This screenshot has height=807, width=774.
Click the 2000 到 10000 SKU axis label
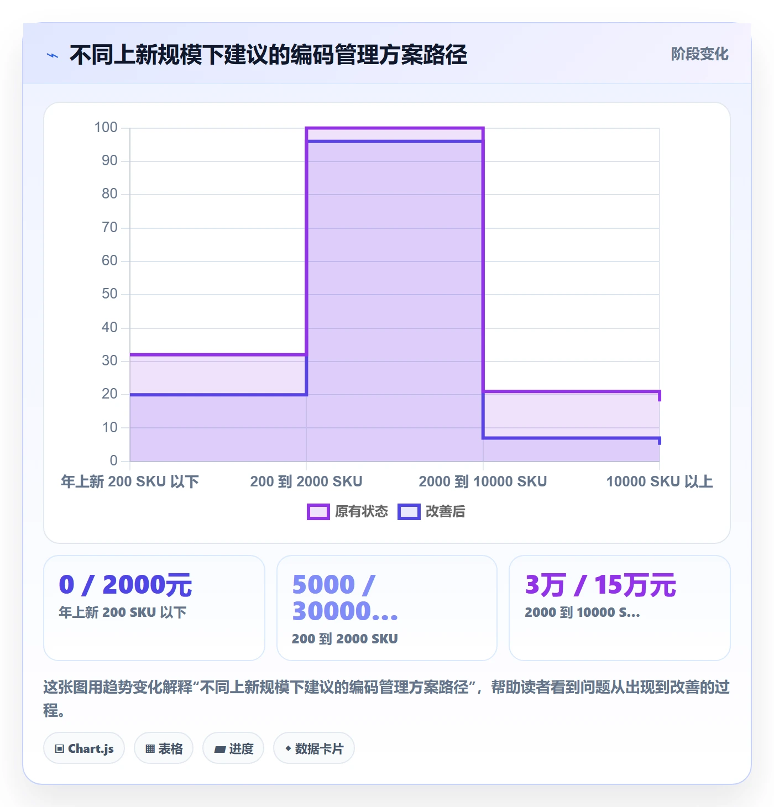[483, 481]
